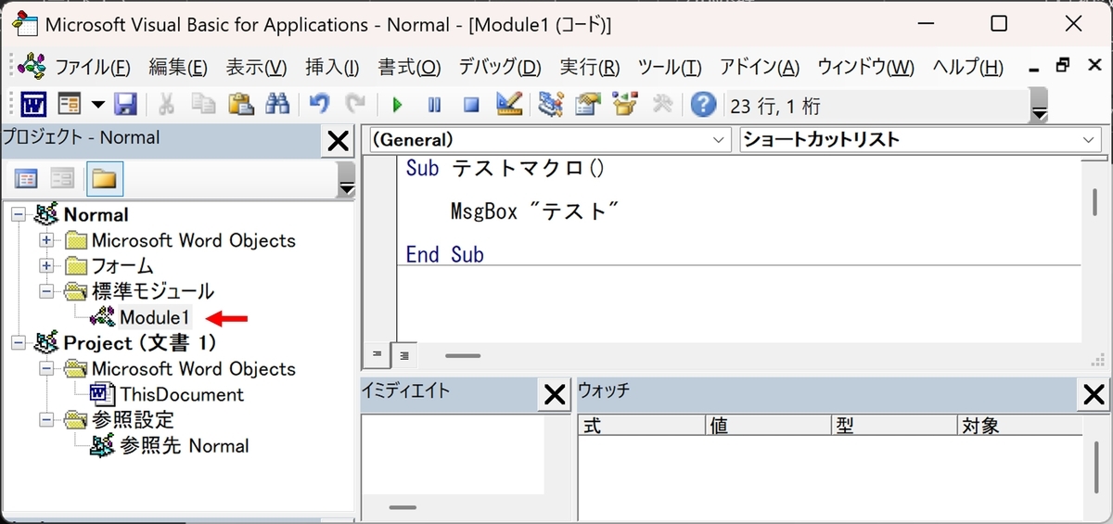Click the 値 column header in Watch

coord(769,426)
